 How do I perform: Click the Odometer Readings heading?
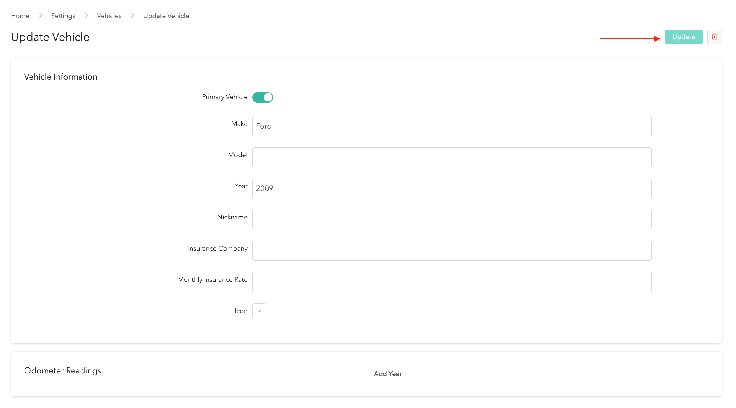click(x=62, y=371)
